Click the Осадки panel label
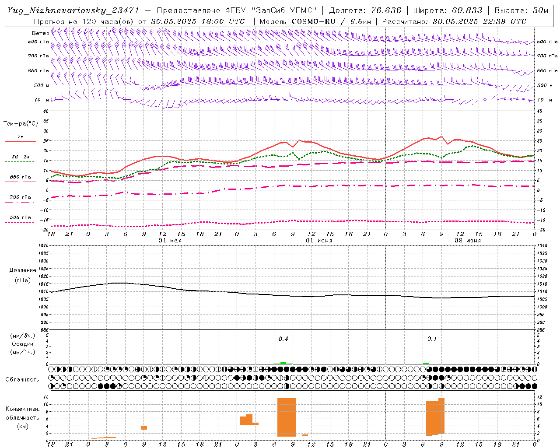The width and height of the screenshot is (560, 448). pos(23,344)
